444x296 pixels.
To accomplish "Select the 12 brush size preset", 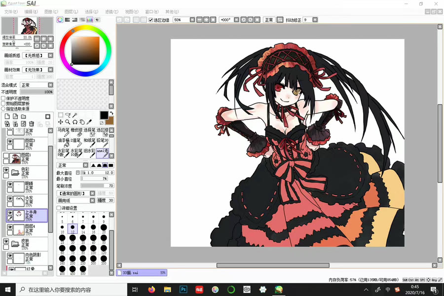I will [x=73, y=228].
